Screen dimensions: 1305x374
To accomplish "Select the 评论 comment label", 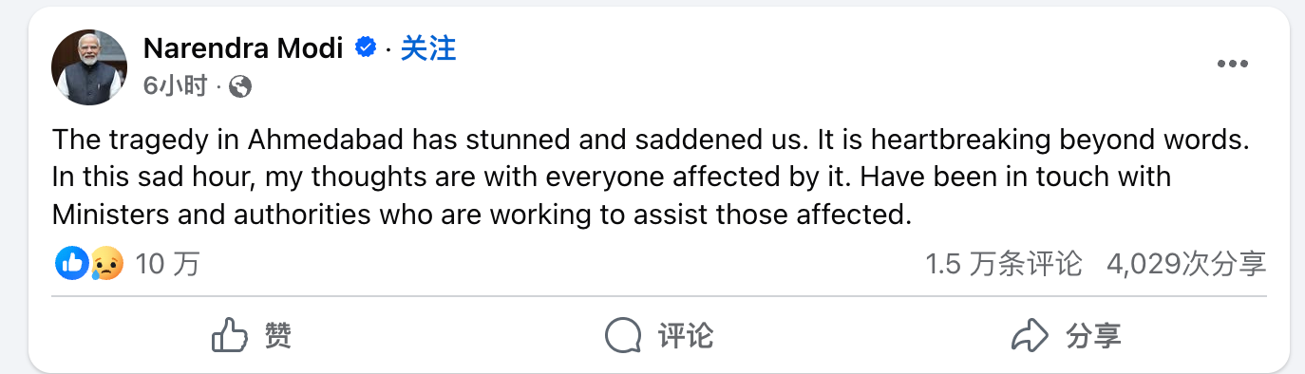I will tap(685, 335).
